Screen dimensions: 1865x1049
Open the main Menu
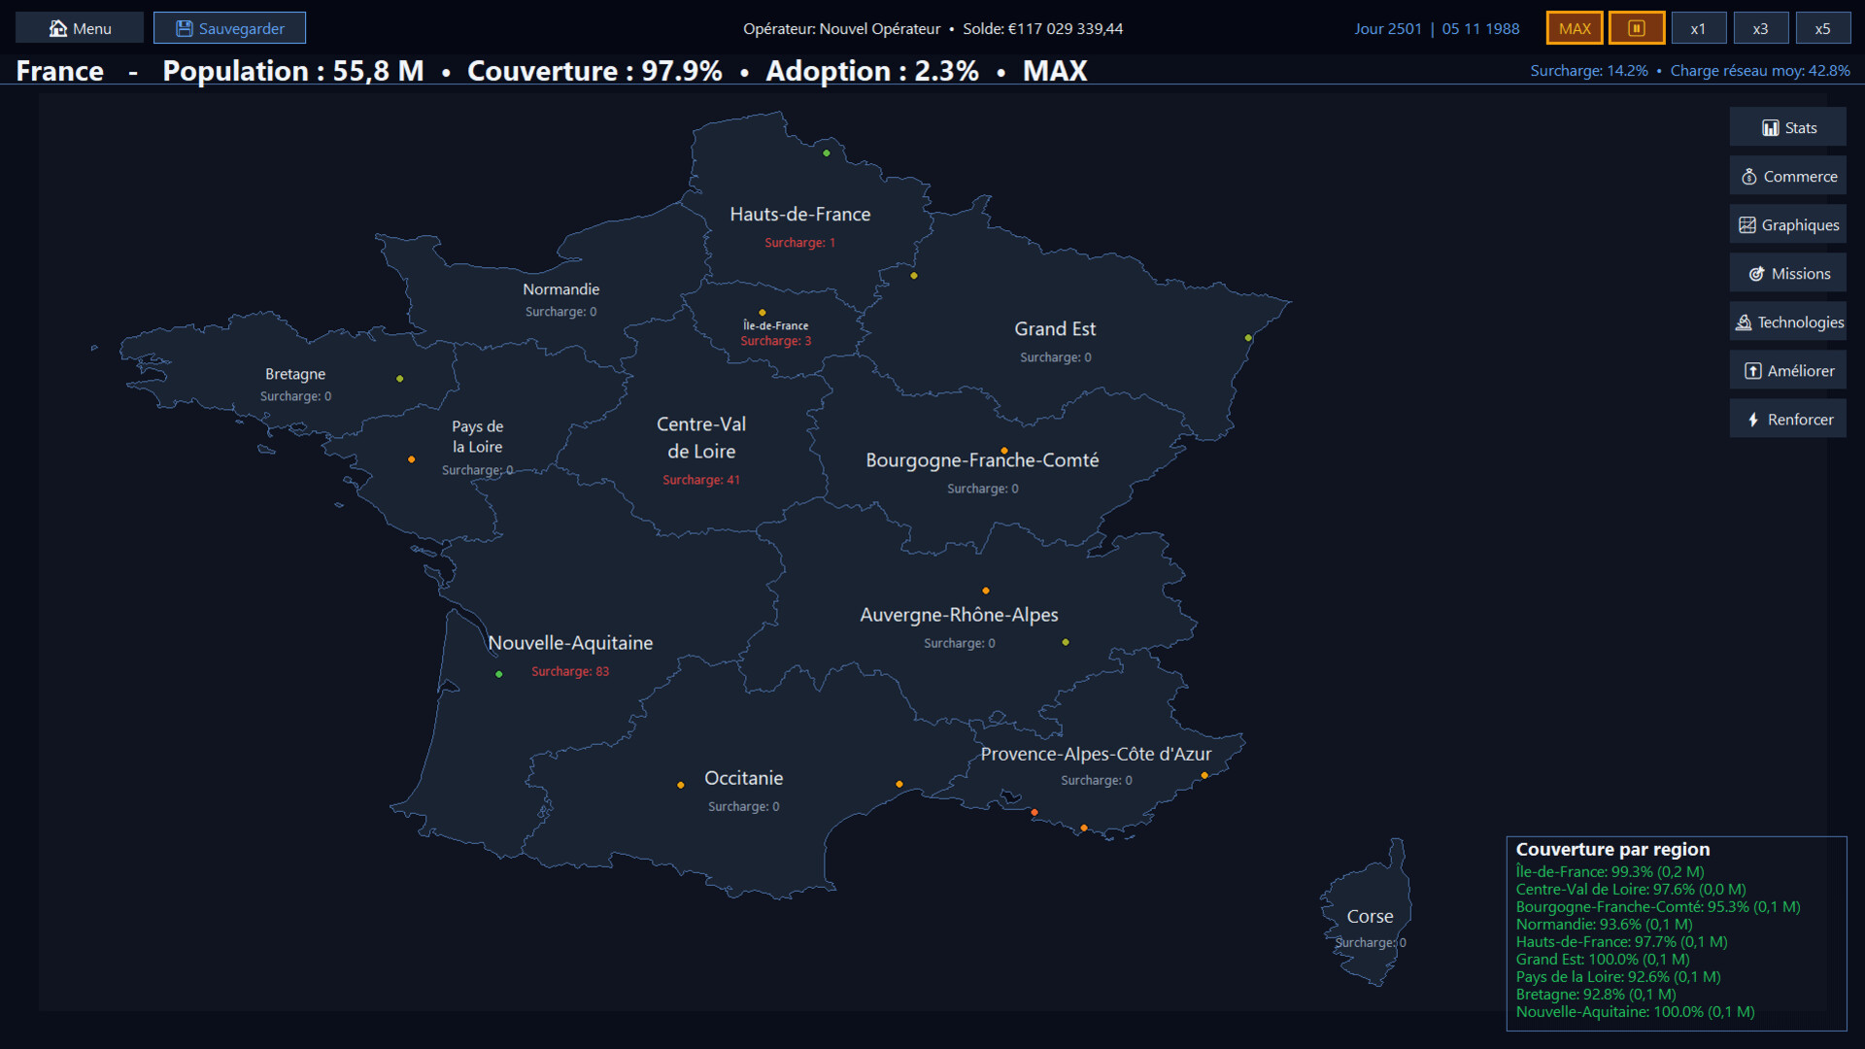pyautogui.click(x=80, y=28)
